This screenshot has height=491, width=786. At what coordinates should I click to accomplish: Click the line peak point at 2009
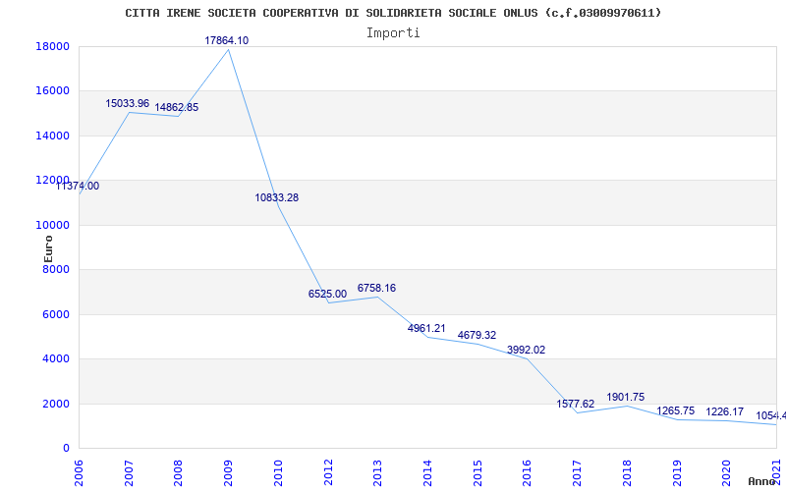point(229,50)
